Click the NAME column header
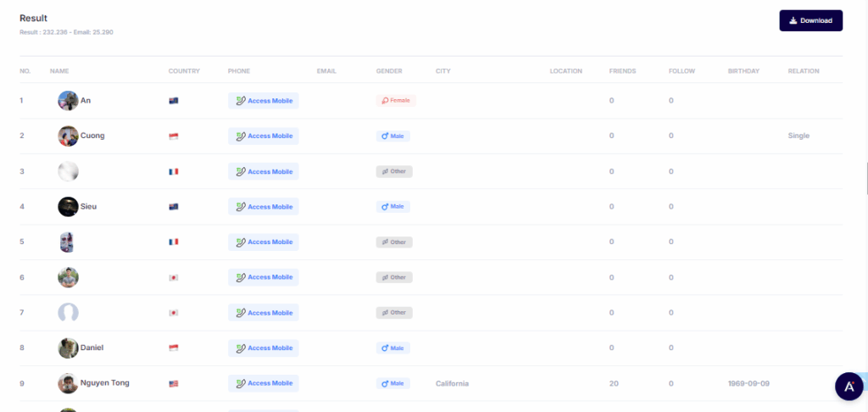 [x=59, y=71]
